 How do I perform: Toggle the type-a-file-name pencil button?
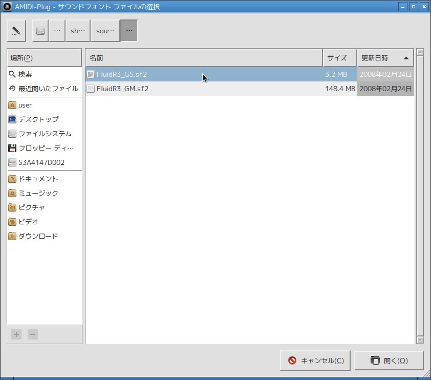(x=16, y=31)
